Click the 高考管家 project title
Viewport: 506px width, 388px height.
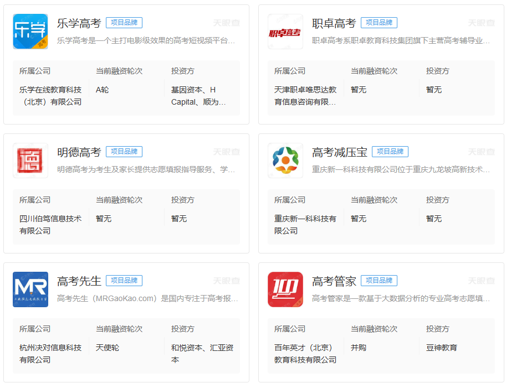click(x=334, y=281)
